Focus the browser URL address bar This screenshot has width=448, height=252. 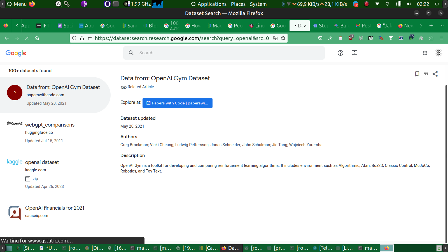[x=182, y=38]
